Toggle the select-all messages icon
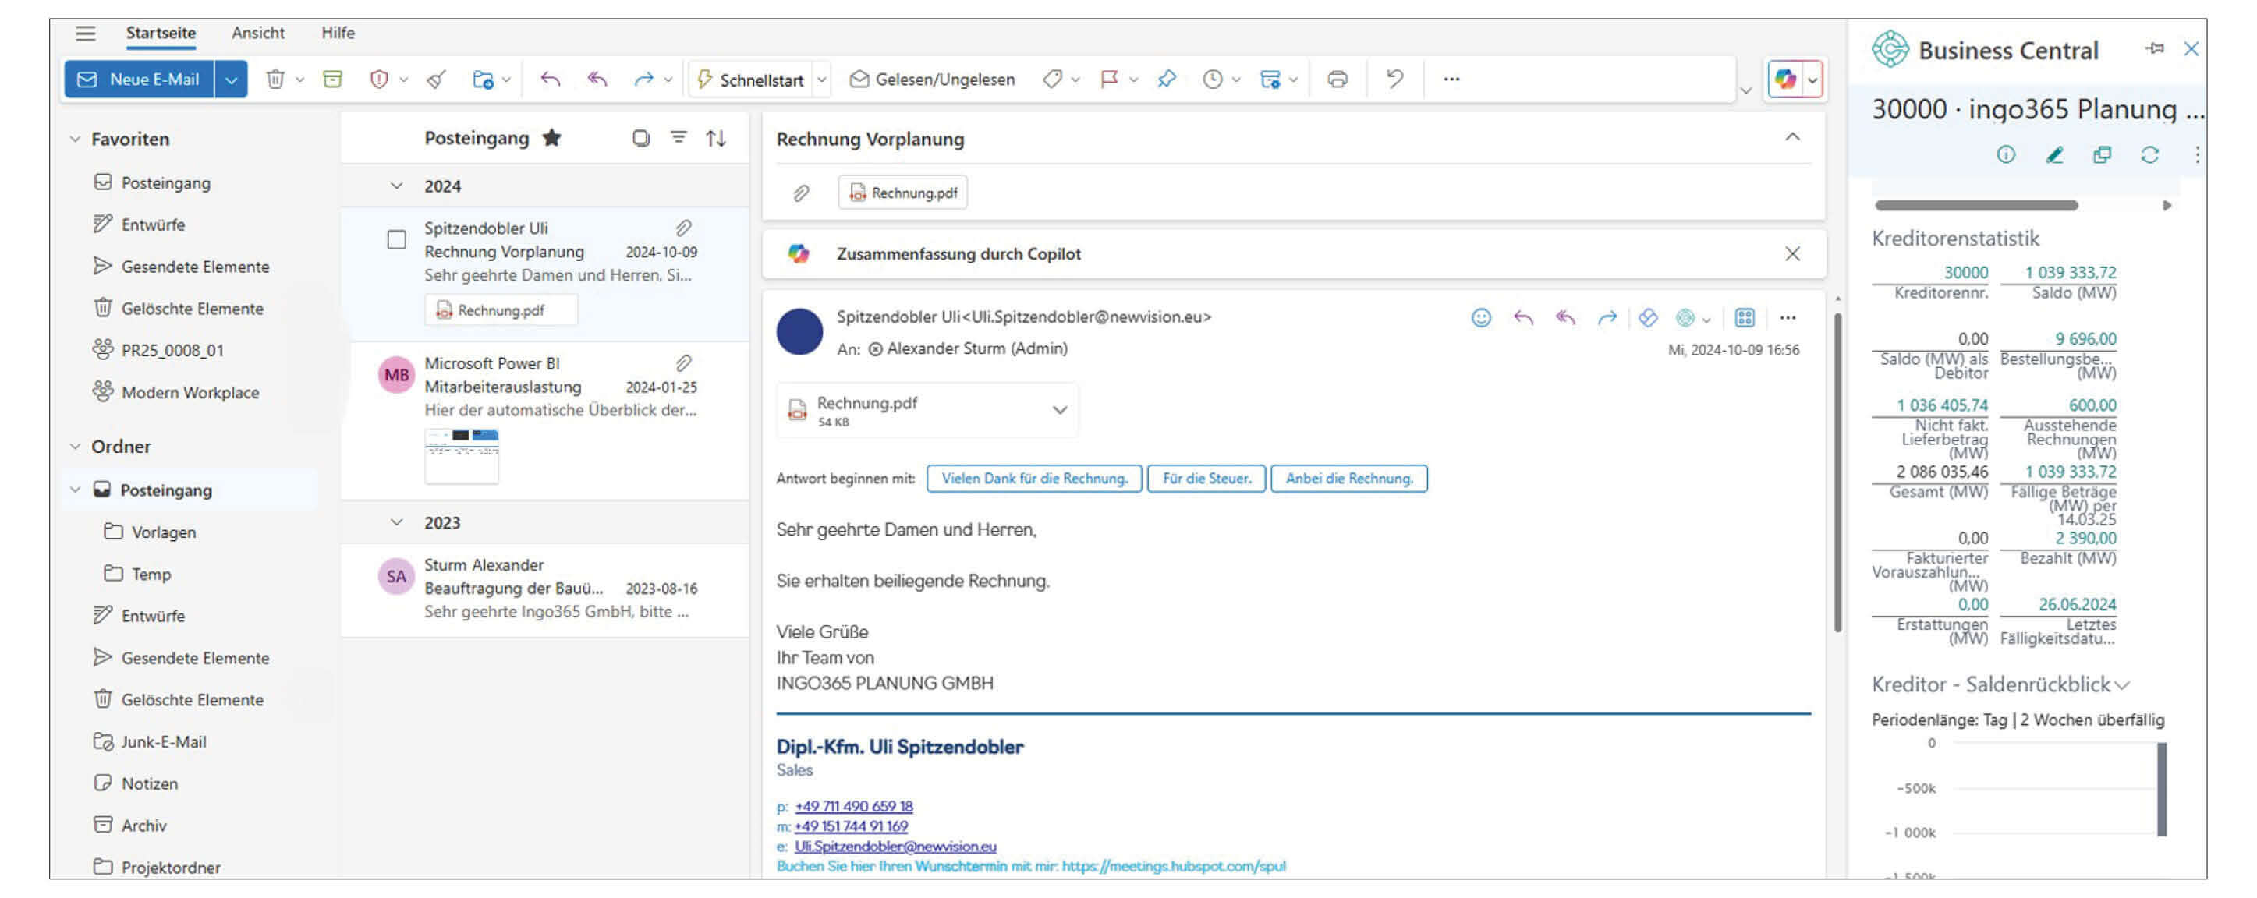Screen dimensions: 2257x898 [641, 139]
